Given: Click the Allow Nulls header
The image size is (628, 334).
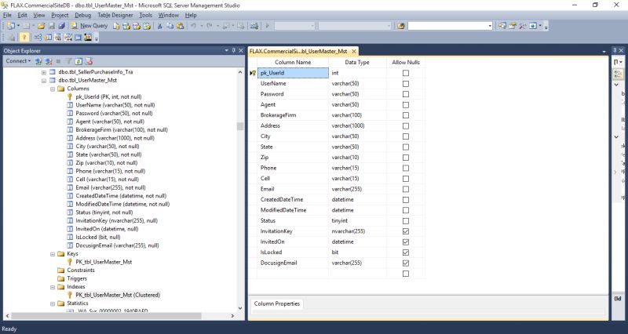Looking at the screenshot, I should pyautogui.click(x=406, y=63).
